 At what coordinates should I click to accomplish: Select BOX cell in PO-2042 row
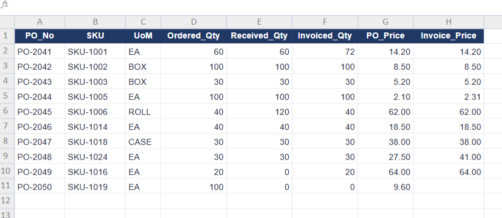tap(143, 67)
